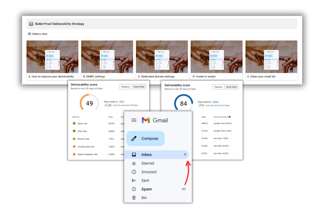The image size is (316, 213).
Task: Click the Bullet Proof Deliverability Strategy heading
Action: (60, 24)
